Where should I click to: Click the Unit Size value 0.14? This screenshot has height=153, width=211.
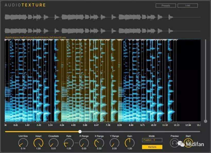click(23, 149)
